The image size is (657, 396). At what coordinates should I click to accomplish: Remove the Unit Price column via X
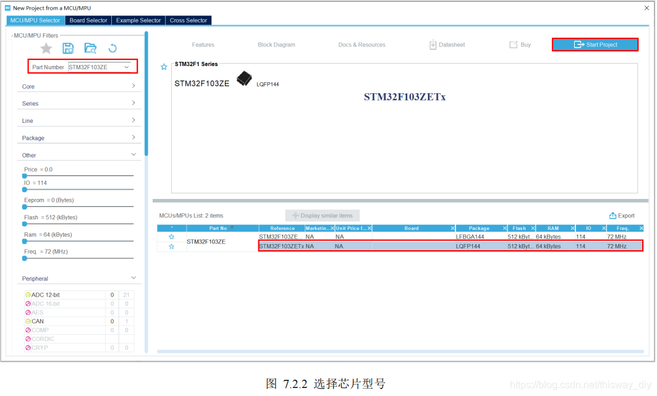369,228
